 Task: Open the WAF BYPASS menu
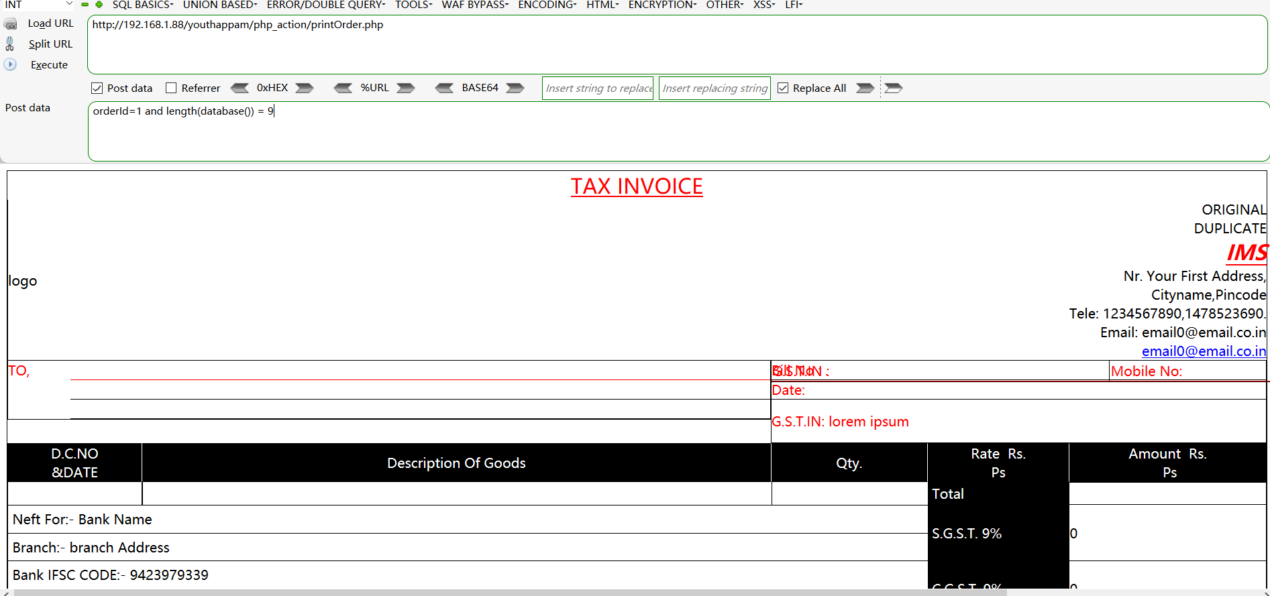(x=475, y=5)
